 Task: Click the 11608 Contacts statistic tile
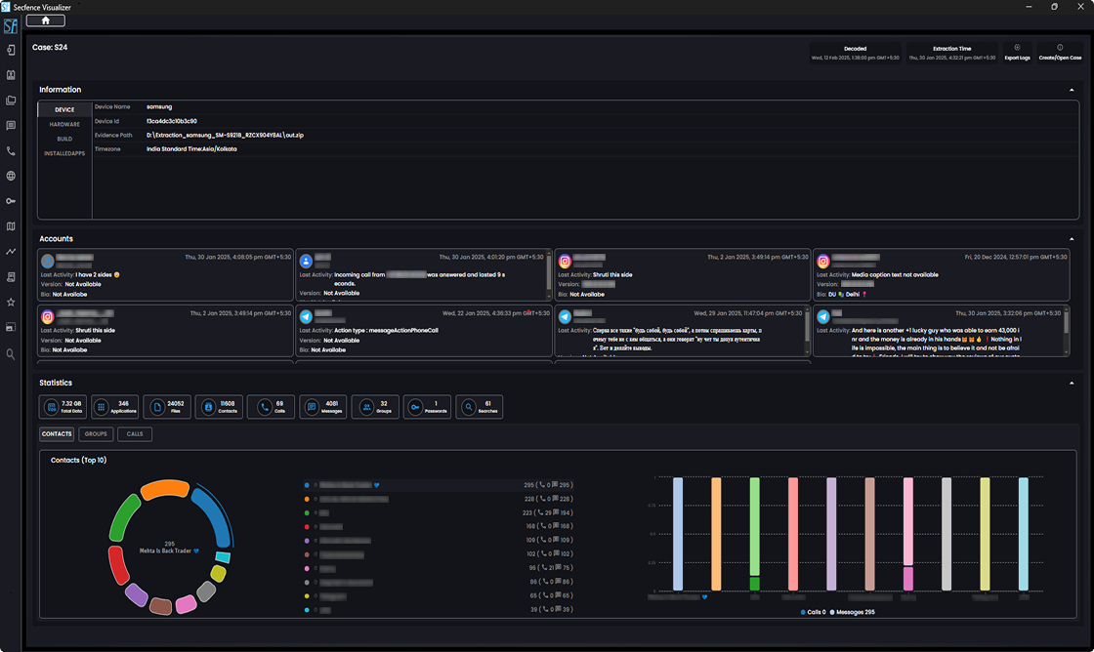coord(219,407)
